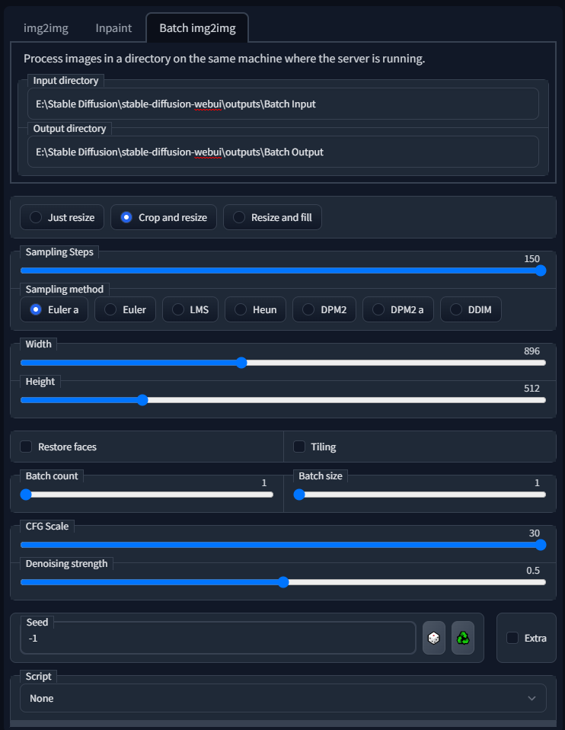Switch to the Inpaint tab

tap(113, 28)
